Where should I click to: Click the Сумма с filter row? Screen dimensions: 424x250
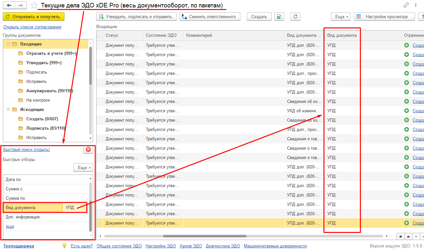coord(45,189)
